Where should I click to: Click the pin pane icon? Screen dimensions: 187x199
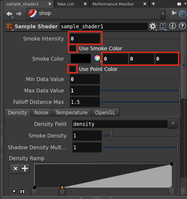click(x=173, y=14)
